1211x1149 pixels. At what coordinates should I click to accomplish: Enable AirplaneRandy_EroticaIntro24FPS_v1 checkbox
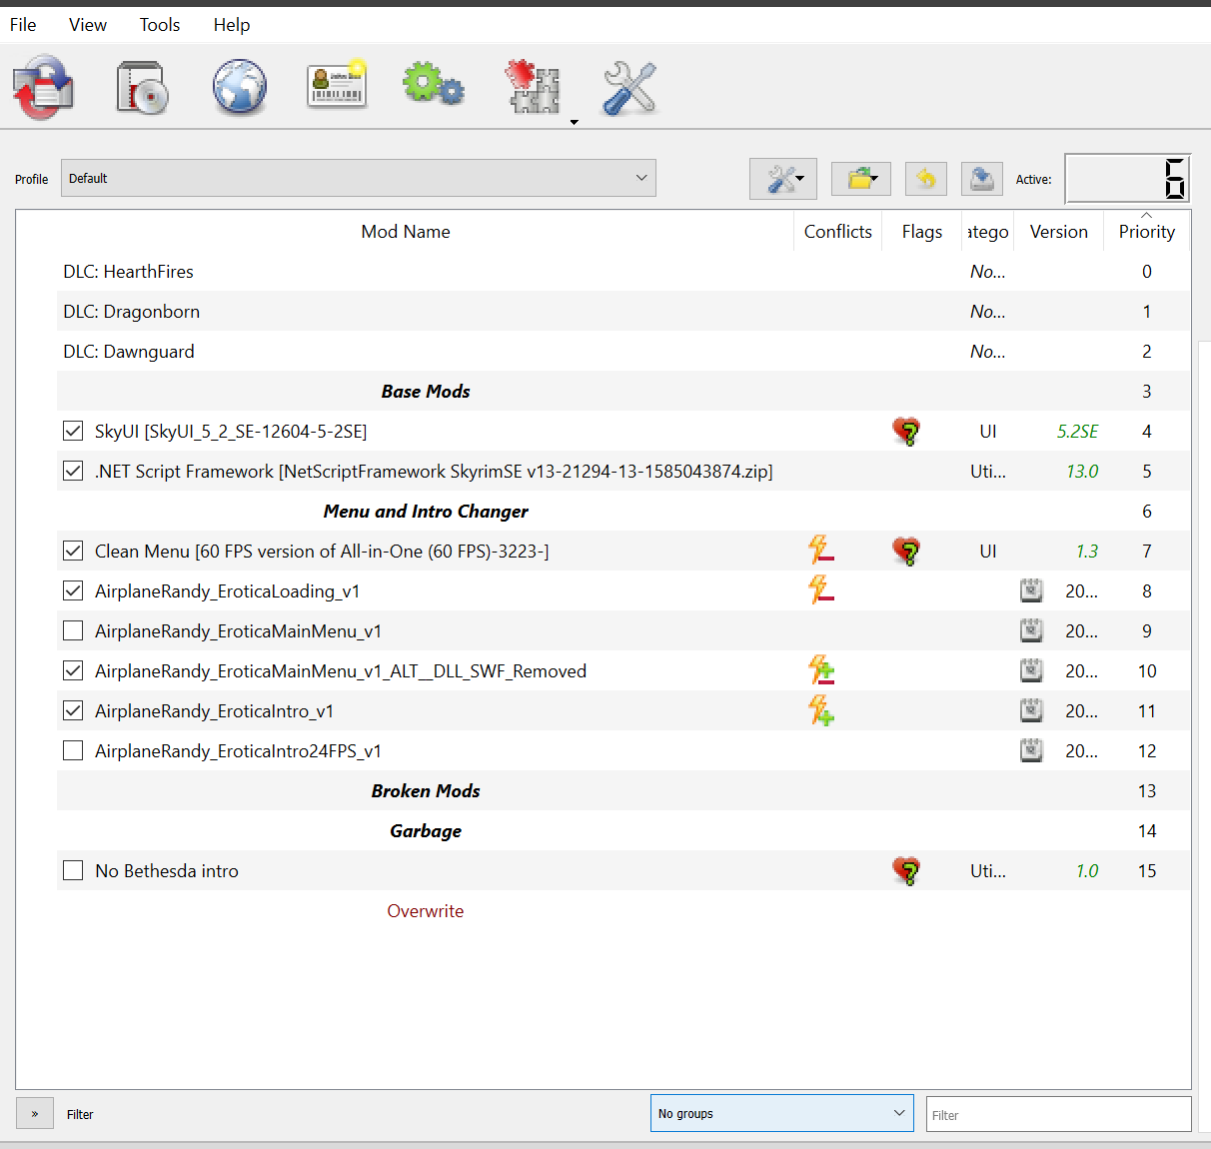73,750
